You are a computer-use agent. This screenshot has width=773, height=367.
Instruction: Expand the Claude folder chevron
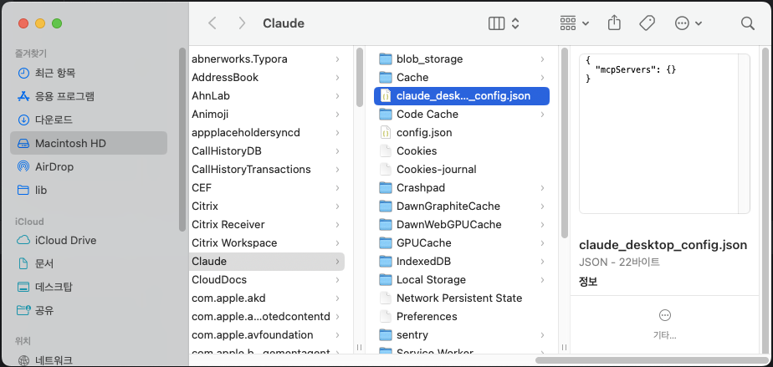coord(337,261)
